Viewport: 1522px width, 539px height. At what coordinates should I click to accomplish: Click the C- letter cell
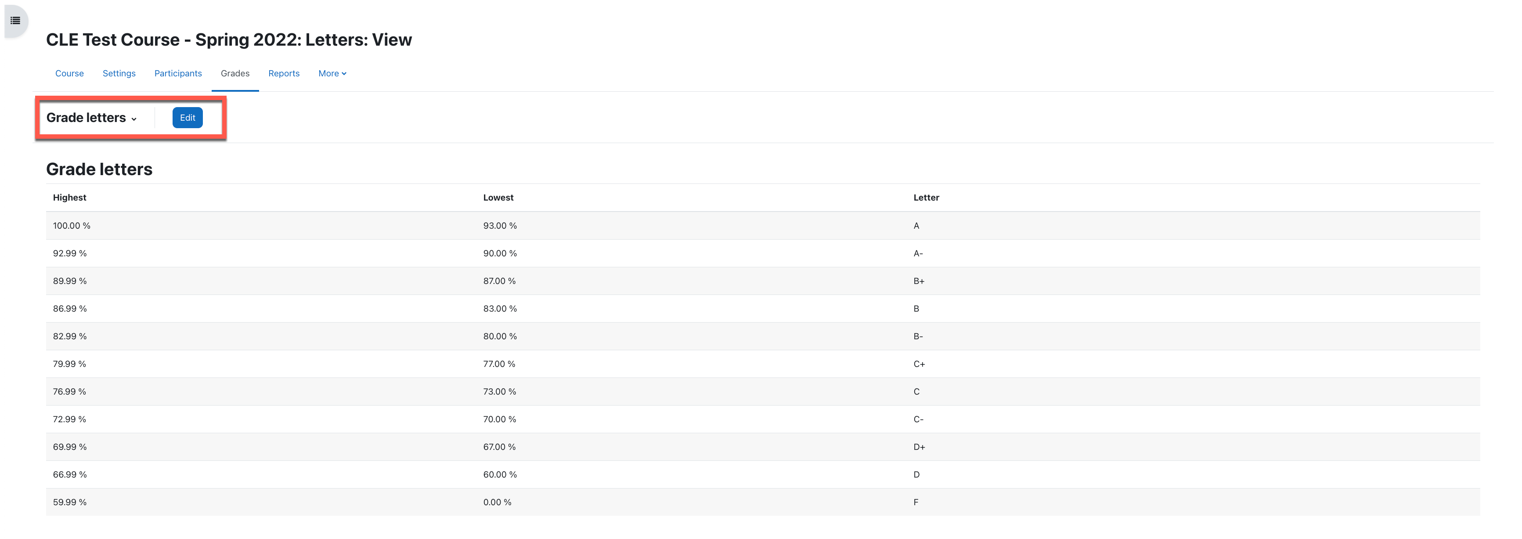[x=918, y=420]
